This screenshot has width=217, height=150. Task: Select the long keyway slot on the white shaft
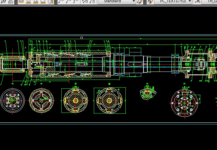[x=135, y=64]
